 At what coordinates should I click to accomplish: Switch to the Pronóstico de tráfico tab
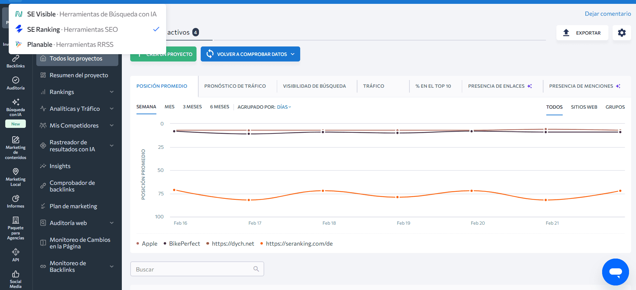[235, 86]
